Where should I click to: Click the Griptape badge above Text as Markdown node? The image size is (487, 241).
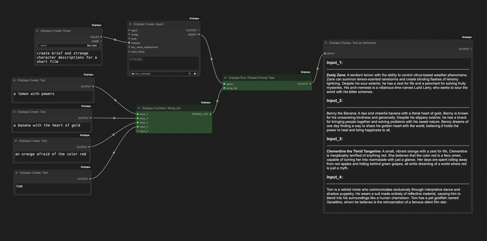click(x=467, y=37)
